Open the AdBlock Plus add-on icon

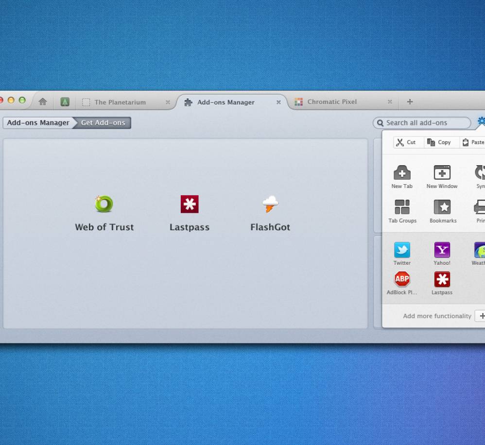[402, 279]
